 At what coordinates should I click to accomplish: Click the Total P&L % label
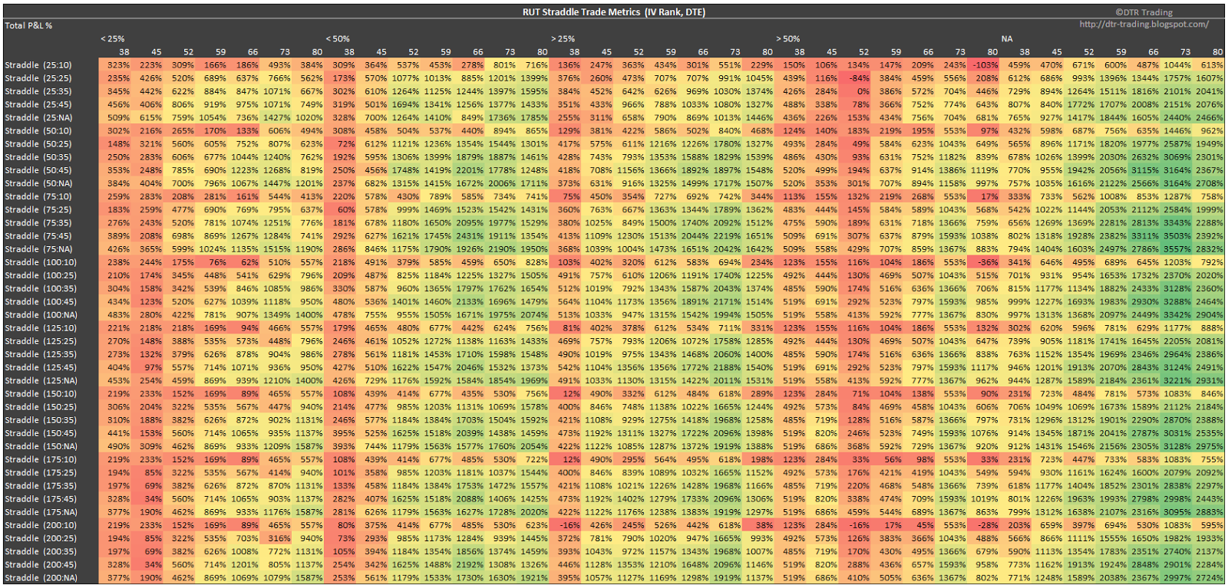28,25
